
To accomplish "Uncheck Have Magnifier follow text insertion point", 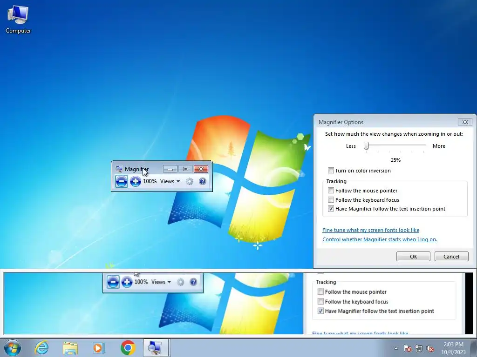I will 331,209.
